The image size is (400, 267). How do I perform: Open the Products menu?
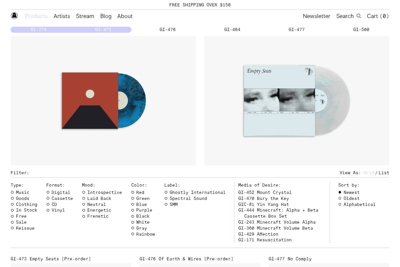point(36,16)
